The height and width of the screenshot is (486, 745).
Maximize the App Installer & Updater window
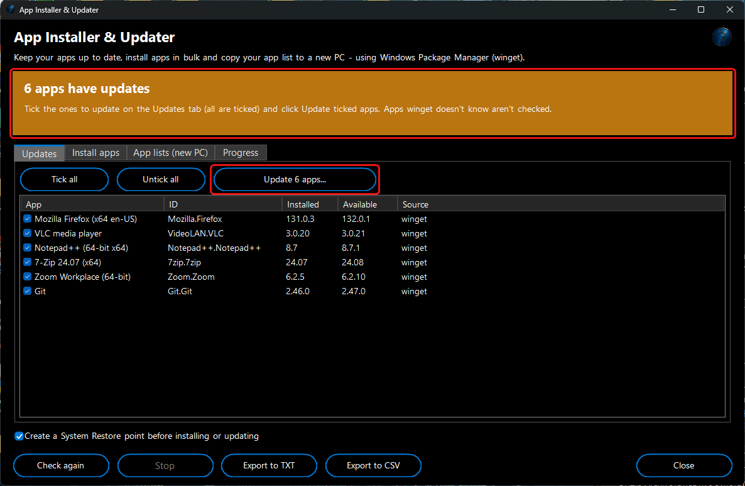701,9
